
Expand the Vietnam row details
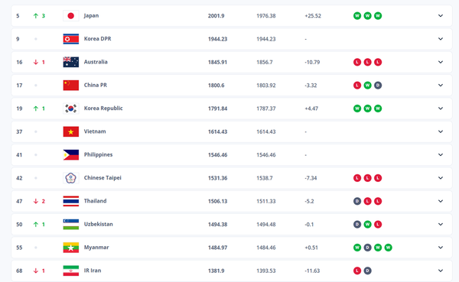pos(441,131)
